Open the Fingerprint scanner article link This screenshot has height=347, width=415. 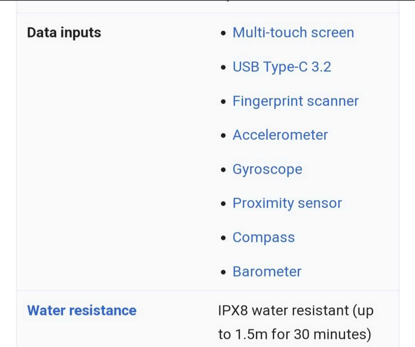pyautogui.click(x=295, y=101)
